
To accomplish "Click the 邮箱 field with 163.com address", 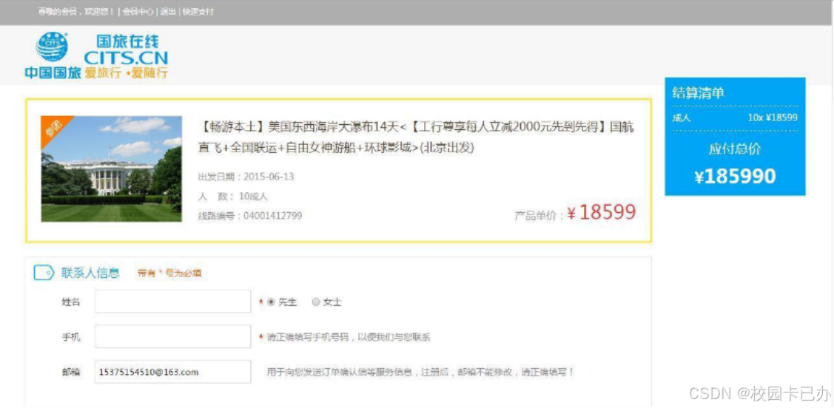I will coord(173,372).
